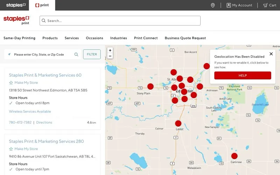Focus the main Search field
This screenshot has width=280, height=175.
coord(120,21)
